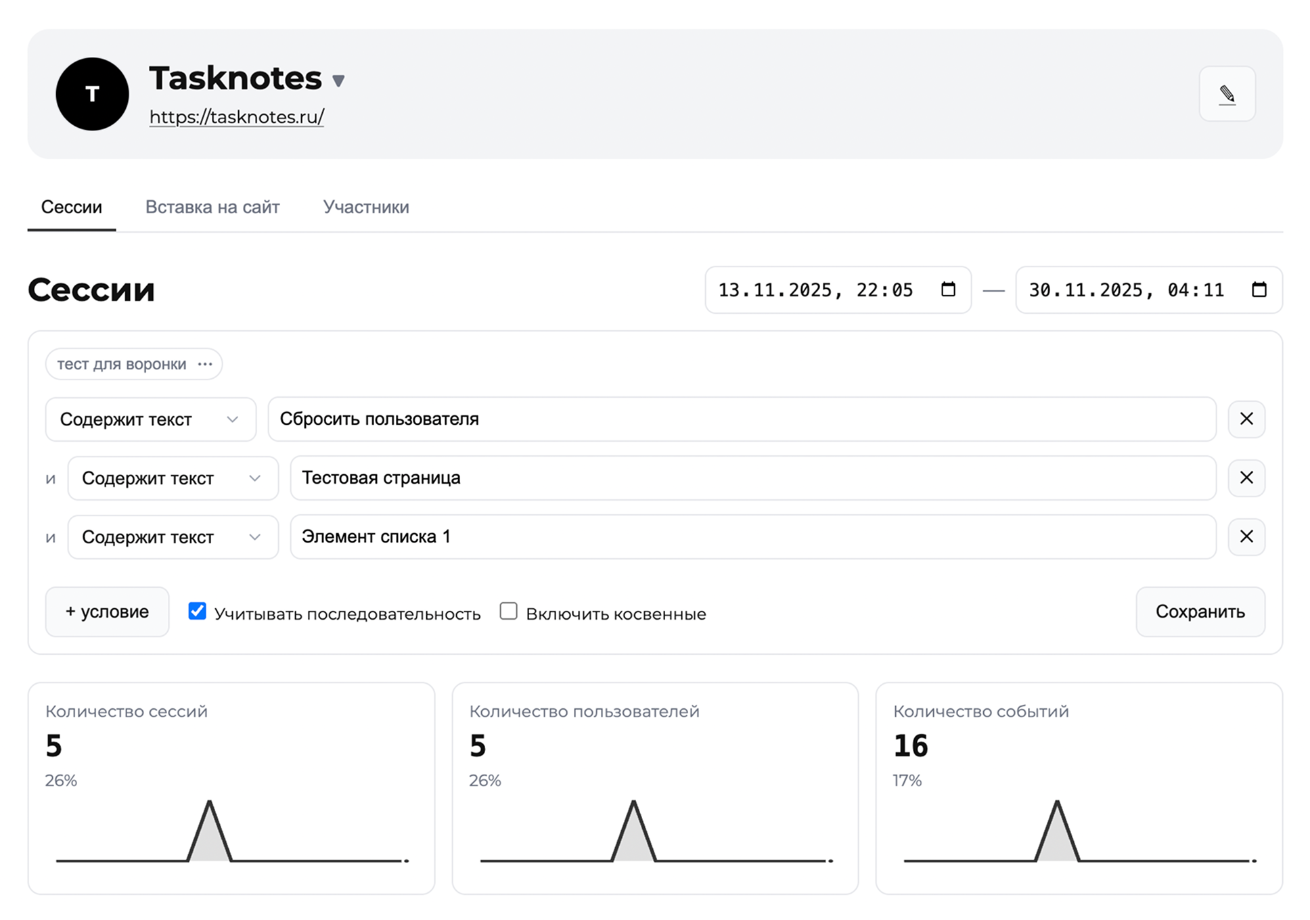Image resolution: width=1310 pixels, height=920 pixels.
Task: Click the 'Тестовая страница' text field
Action: pos(752,478)
